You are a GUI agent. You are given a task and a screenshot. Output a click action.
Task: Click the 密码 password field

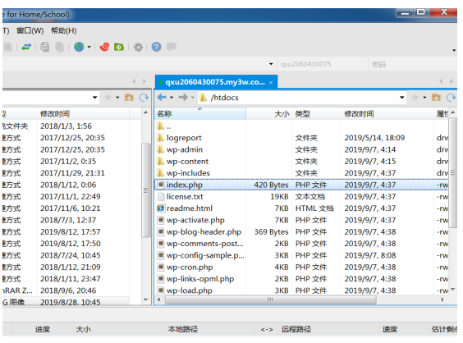[x=412, y=64]
